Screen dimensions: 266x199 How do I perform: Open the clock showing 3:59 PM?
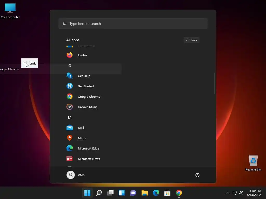254,193
